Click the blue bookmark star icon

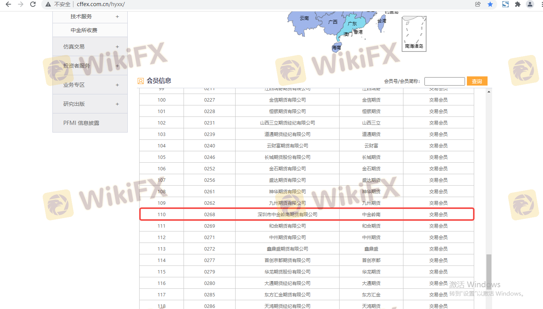[490, 4]
